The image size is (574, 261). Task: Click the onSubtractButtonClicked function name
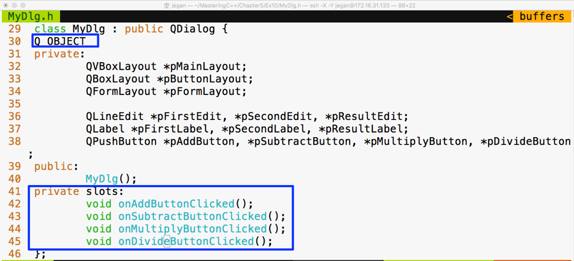coord(192,216)
